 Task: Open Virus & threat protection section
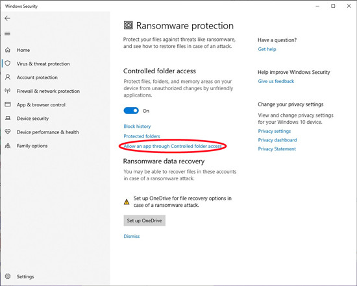(x=43, y=64)
